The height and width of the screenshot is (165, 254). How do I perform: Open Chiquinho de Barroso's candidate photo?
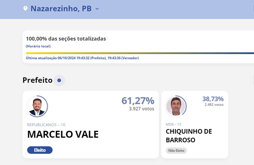point(175,106)
